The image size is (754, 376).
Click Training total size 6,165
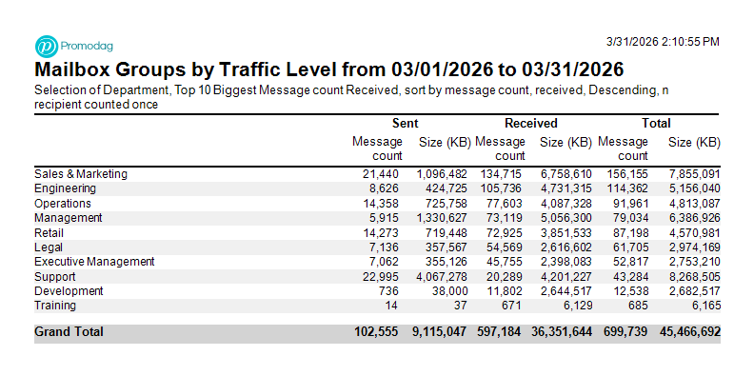(705, 306)
